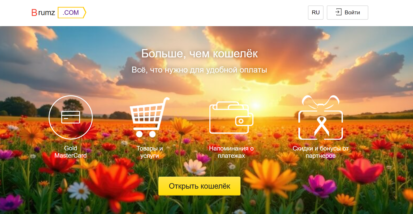Click the glowing sun in the hero image

(256, 105)
